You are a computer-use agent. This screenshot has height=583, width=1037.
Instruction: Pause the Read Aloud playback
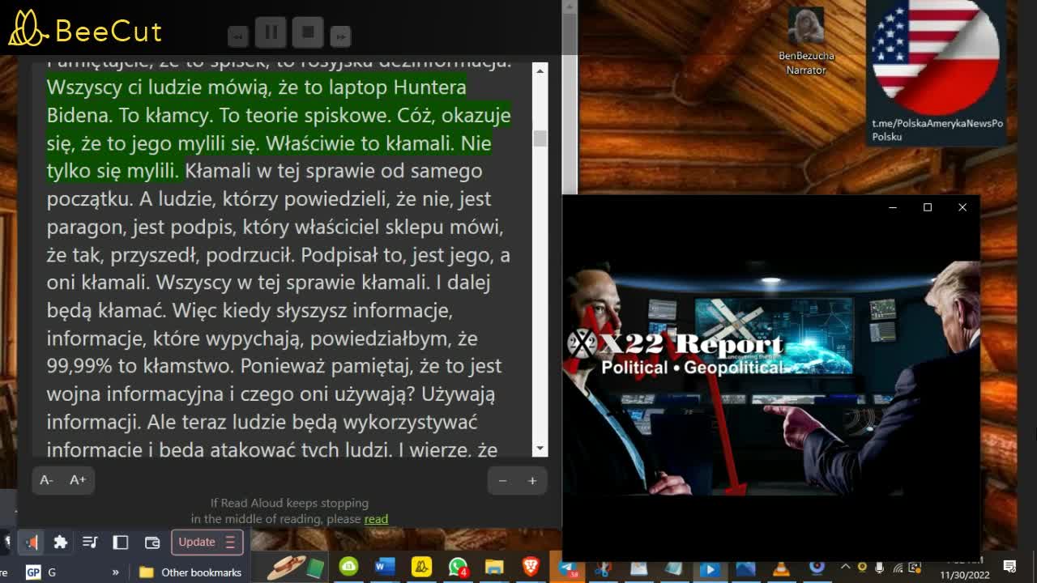tap(271, 32)
